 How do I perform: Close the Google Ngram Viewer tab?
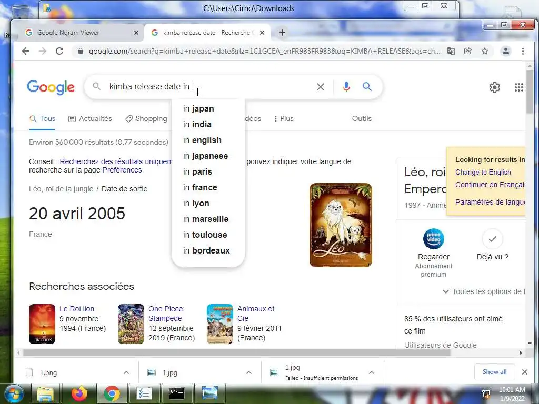tap(136, 33)
